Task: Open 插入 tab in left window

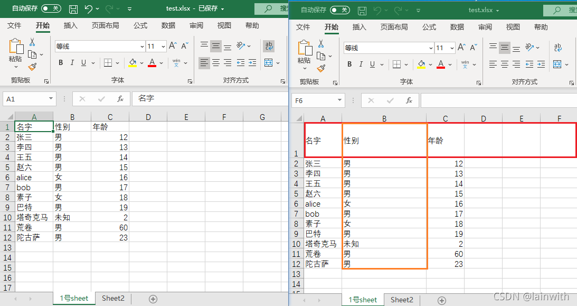Action: tap(71, 25)
